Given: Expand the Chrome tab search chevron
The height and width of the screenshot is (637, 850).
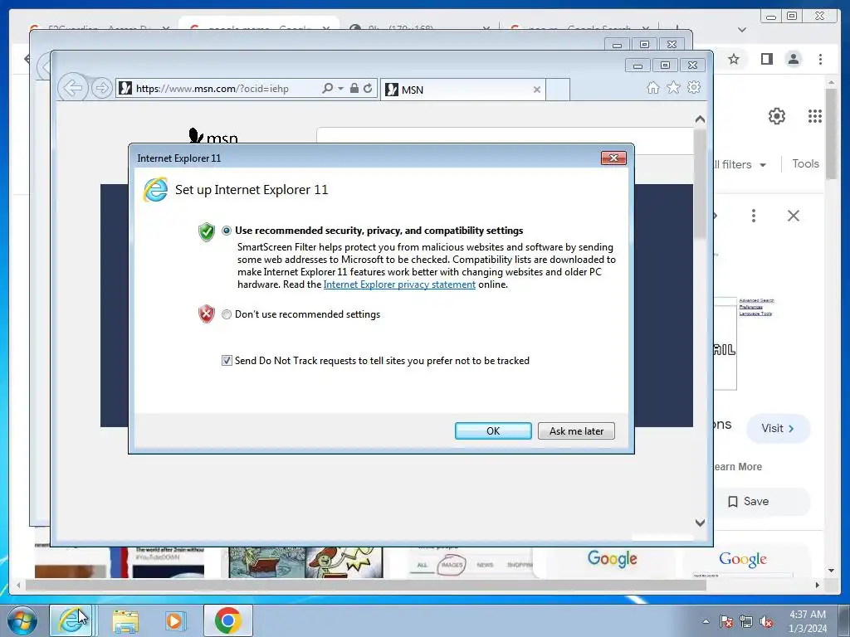Looking at the screenshot, I should pyautogui.click(x=742, y=29).
